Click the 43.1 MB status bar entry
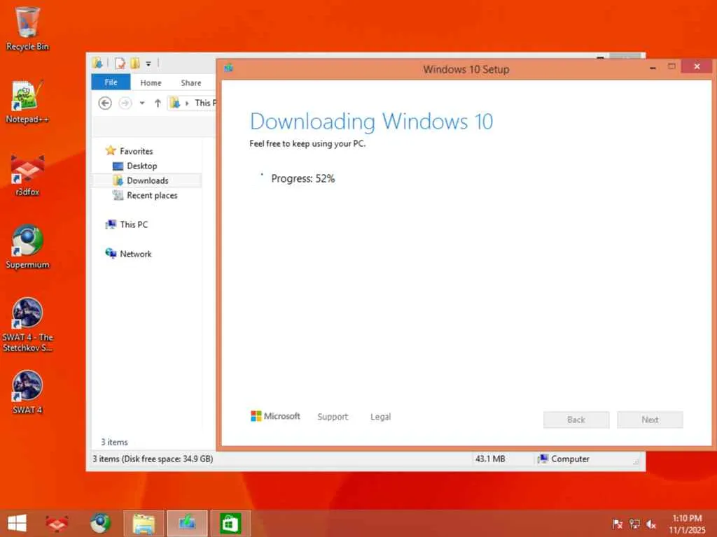The width and height of the screenshot is (717, 537). click(x=490, y=459)
